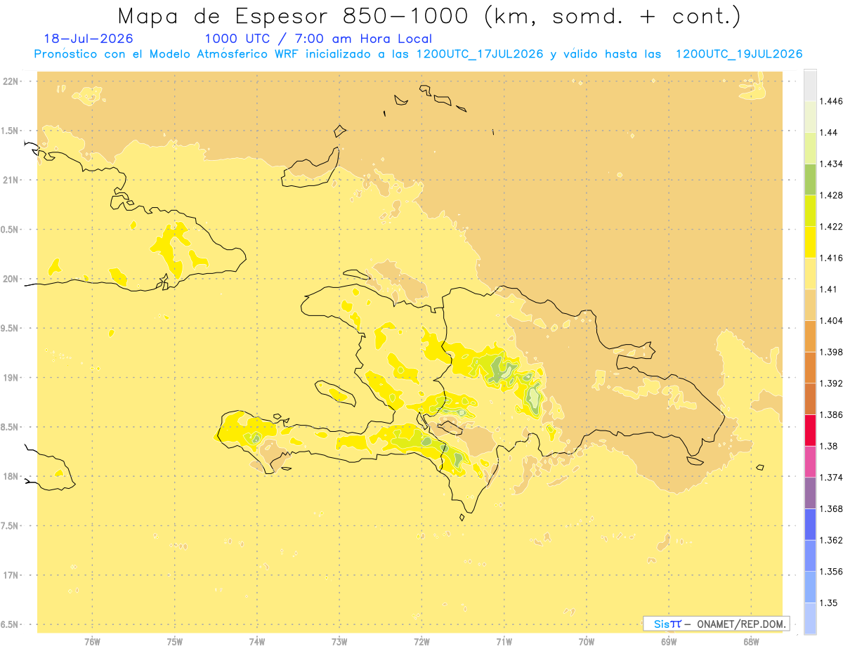843x651 pixels.
Task: Select the pale blue segment below 1.35
Action: click(x=810, y=618)
